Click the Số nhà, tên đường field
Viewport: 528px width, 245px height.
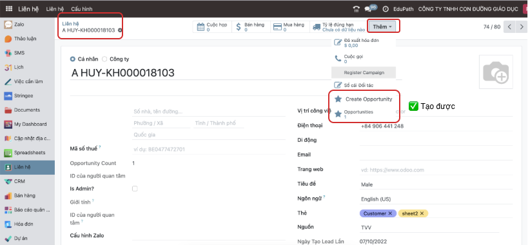point(209,112)
